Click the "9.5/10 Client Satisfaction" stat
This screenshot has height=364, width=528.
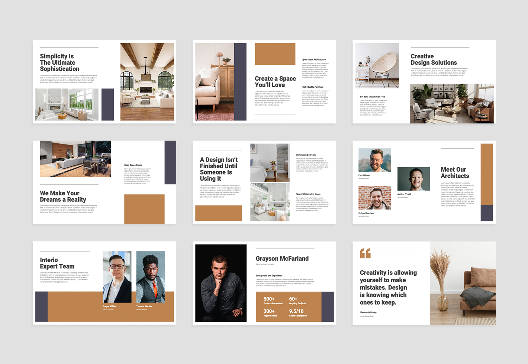(298, 313)
